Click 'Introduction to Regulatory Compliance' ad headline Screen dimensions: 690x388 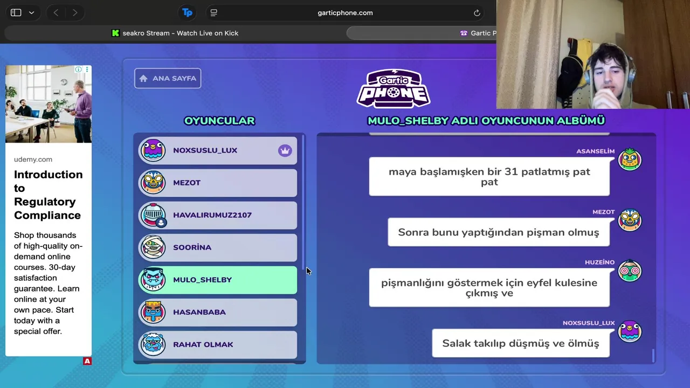pos(48,195)
